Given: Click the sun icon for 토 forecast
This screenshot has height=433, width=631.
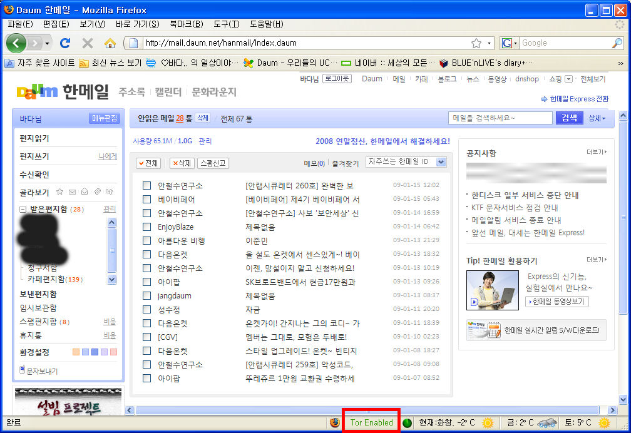Looking at the screenshot, I should click(604, 422).
